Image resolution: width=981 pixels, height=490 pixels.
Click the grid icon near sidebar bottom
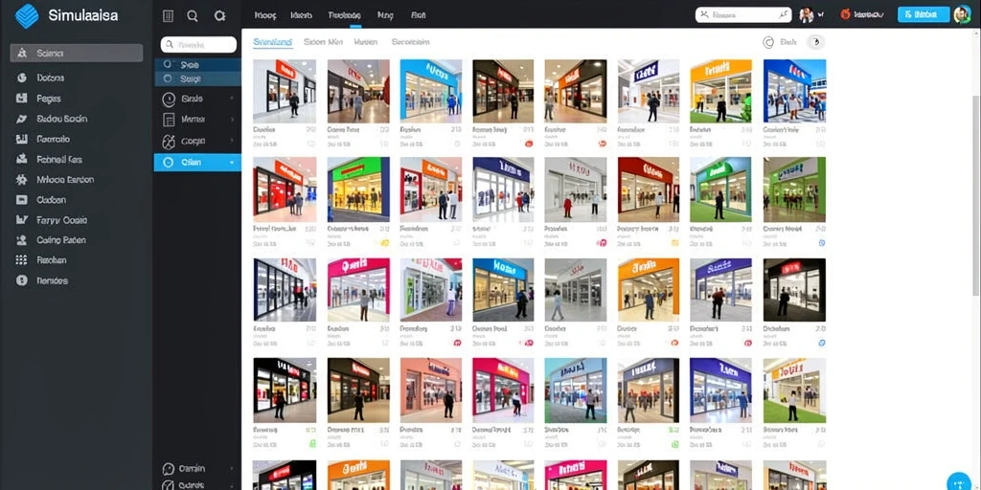[x=22, y=260]
